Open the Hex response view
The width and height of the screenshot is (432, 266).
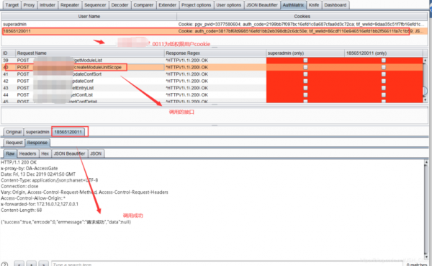45,154
